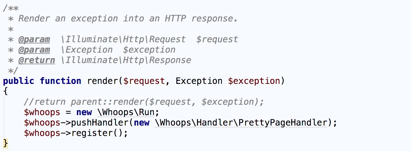This screenshot has height=151, width=411.
Task: Click the @return doc tag
Action: point(37,60)
